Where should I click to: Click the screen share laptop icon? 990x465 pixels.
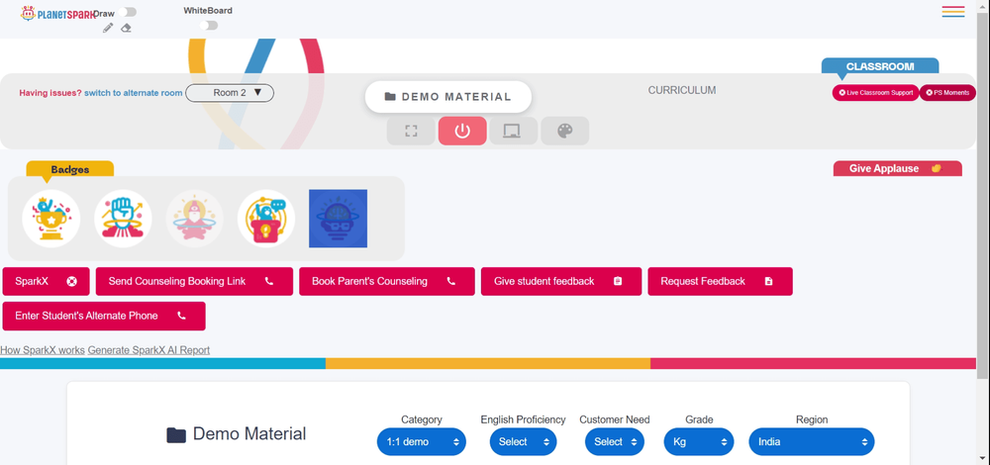tap(513, 131)
